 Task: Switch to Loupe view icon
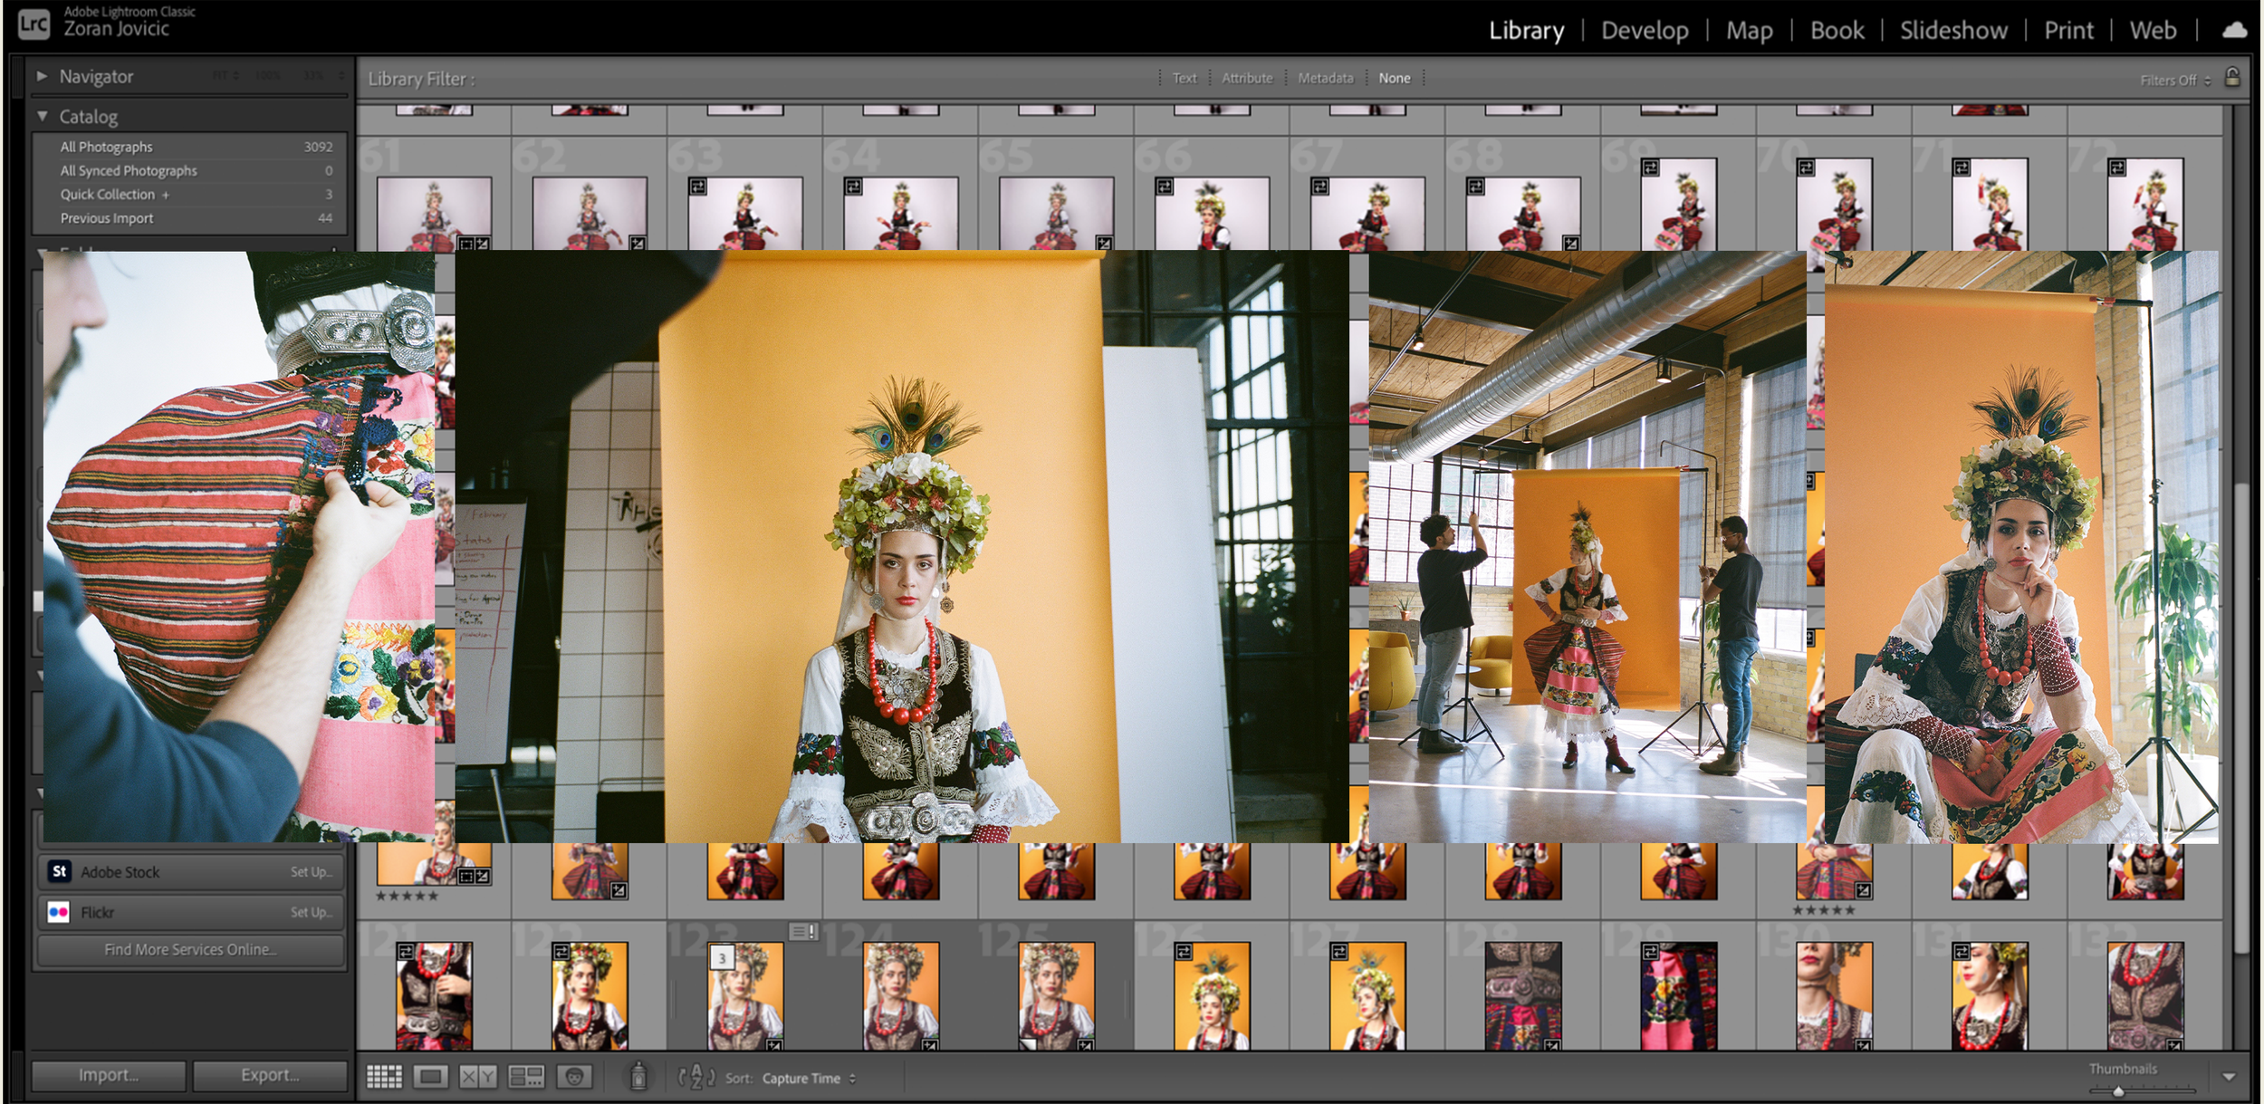click(430, 1077)
